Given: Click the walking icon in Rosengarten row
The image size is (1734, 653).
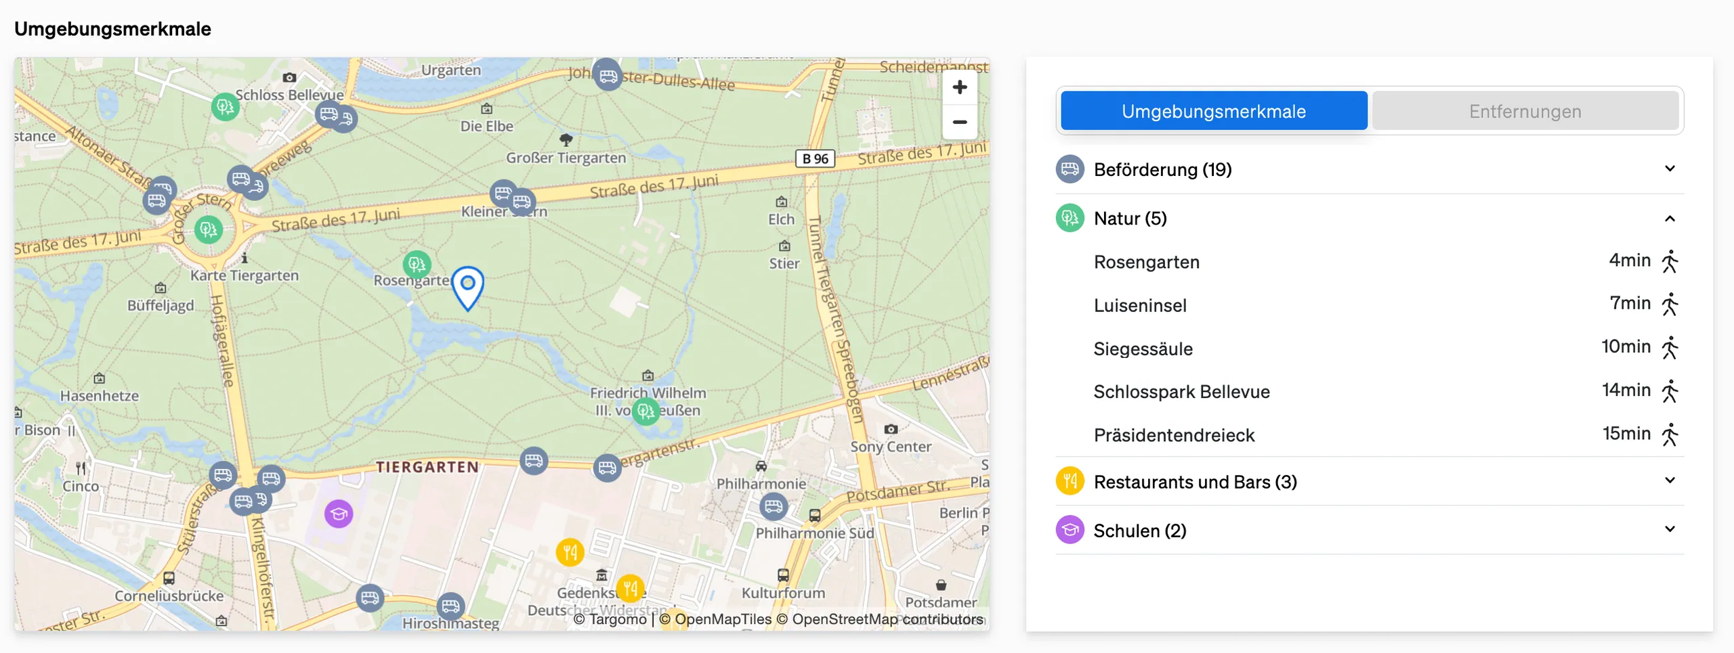Looking at the screenshot, I should pyautogui.click(x=1670, y=261).
